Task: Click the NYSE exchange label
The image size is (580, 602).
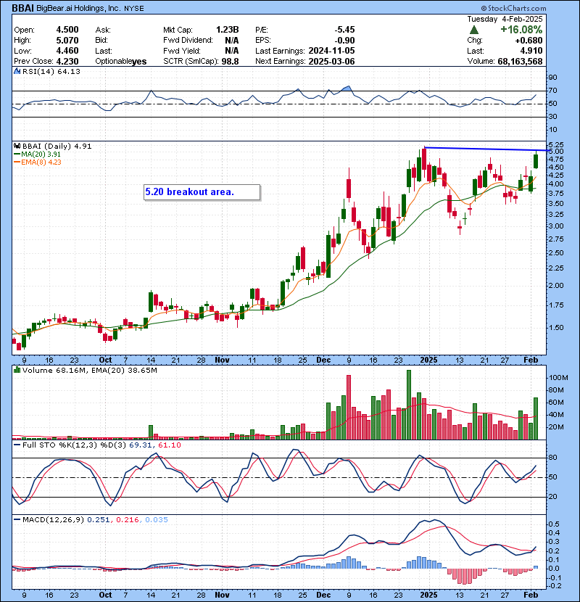Action: [x=134, y=9]
